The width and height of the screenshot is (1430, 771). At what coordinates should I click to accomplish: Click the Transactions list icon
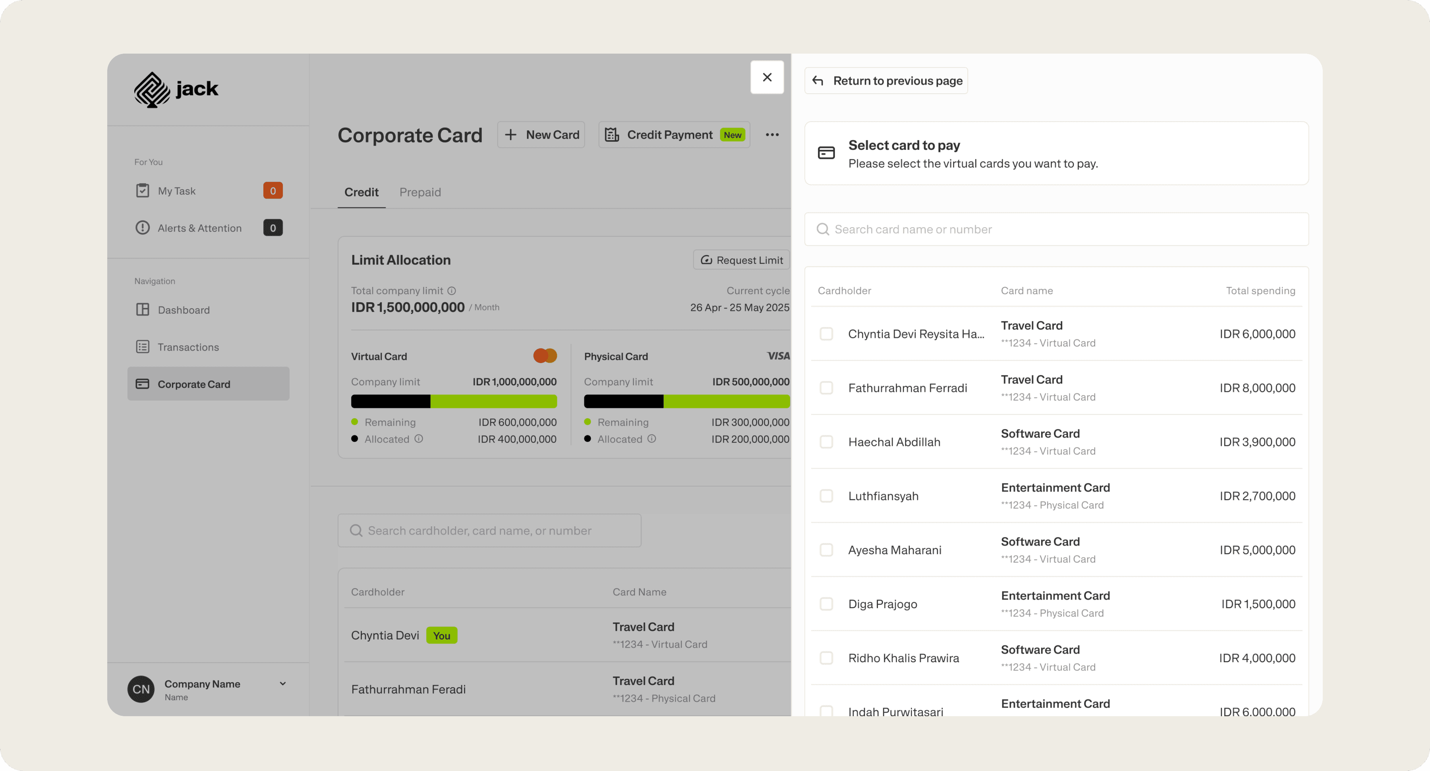coord(143,347)
